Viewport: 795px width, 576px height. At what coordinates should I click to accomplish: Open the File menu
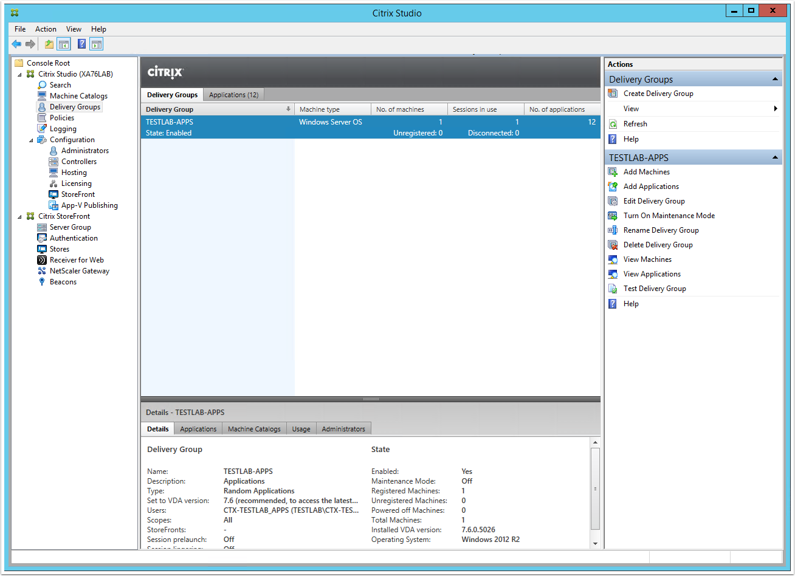(x=20, y=29)
